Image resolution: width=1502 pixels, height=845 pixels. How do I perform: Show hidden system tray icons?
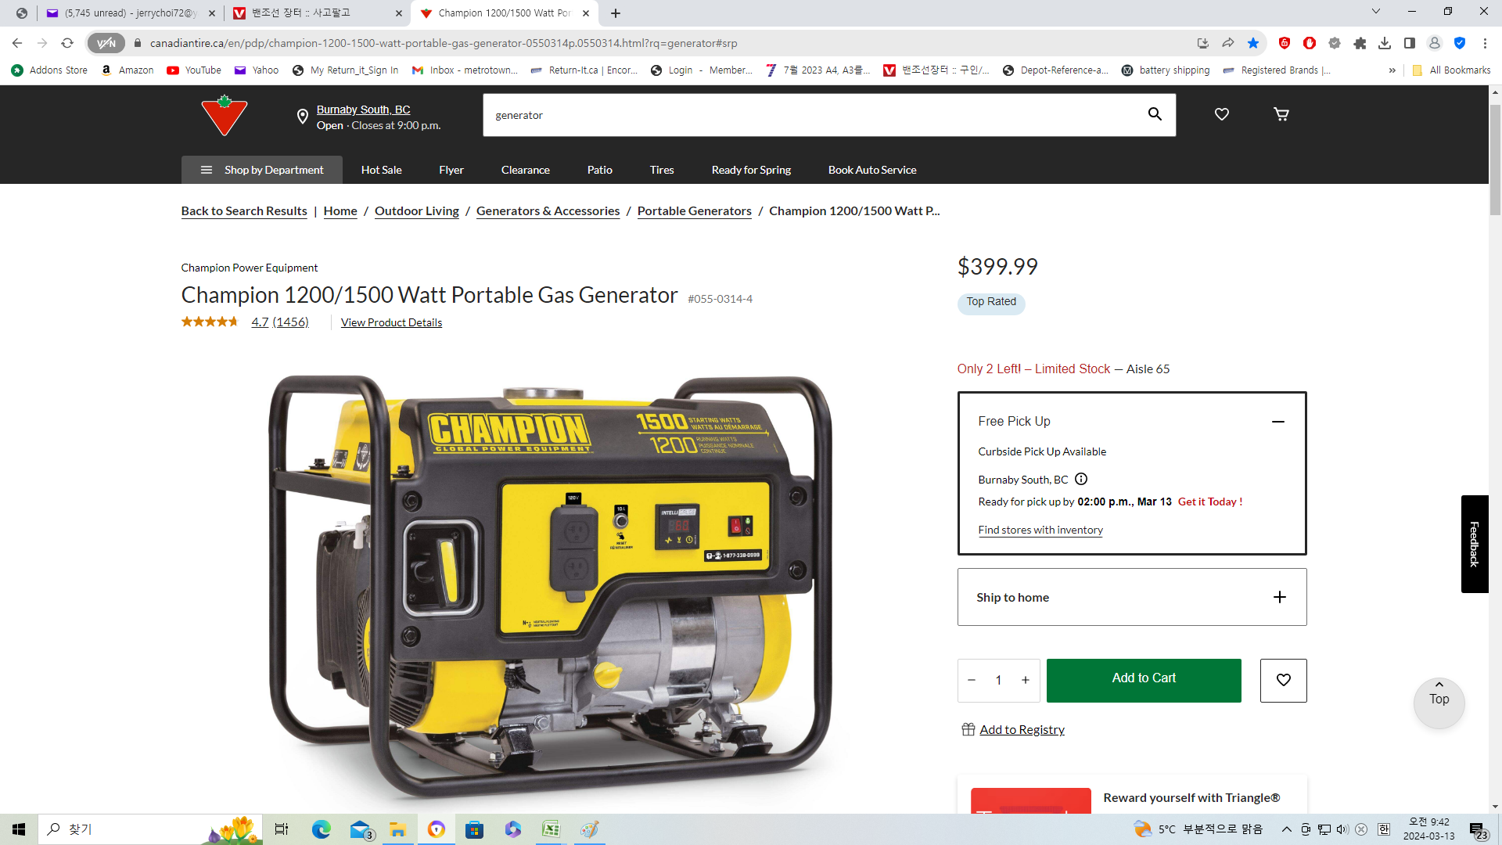1287,829
